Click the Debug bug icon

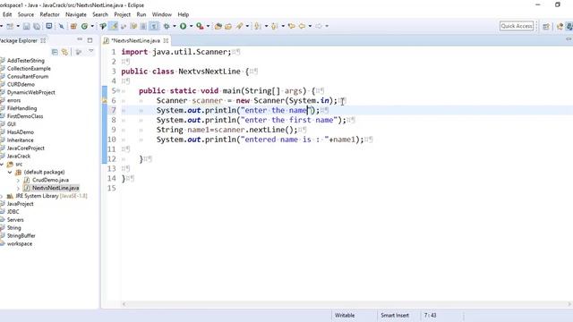tap(167, 26)
